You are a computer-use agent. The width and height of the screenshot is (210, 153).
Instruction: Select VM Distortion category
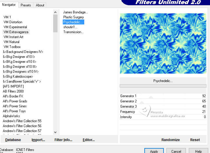13,22
